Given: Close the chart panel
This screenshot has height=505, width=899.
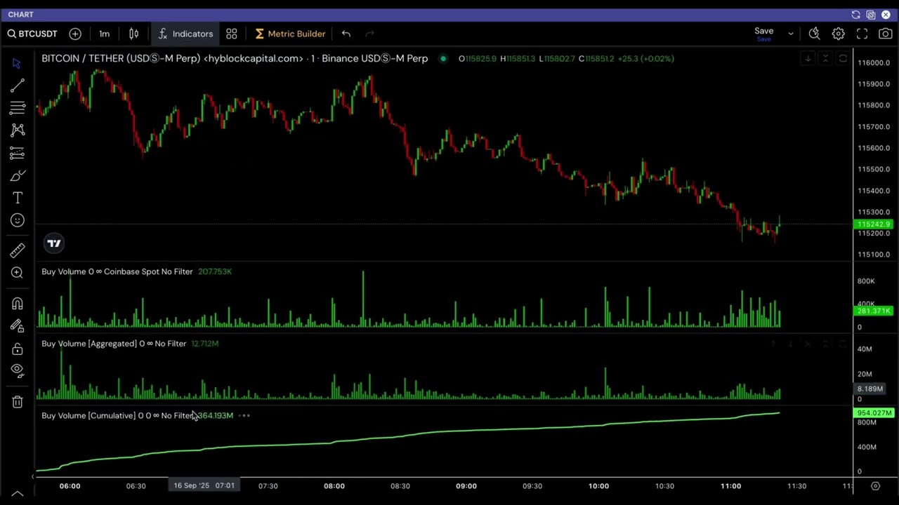Looking at the screenshot, I should tap(886, 15).
